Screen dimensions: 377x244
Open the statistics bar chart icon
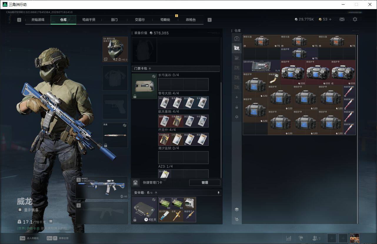coord(289,238)
